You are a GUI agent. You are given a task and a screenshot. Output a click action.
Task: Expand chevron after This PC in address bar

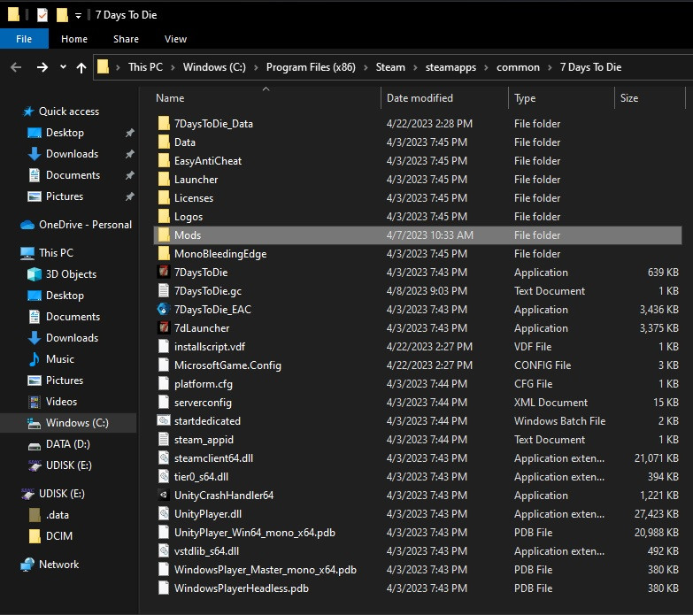[x=173, y=67]
